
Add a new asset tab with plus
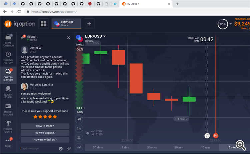[89, 24]
